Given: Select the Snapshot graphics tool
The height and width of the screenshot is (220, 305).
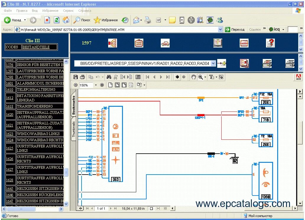Looking at the screenshot, I should coord(221,77).
